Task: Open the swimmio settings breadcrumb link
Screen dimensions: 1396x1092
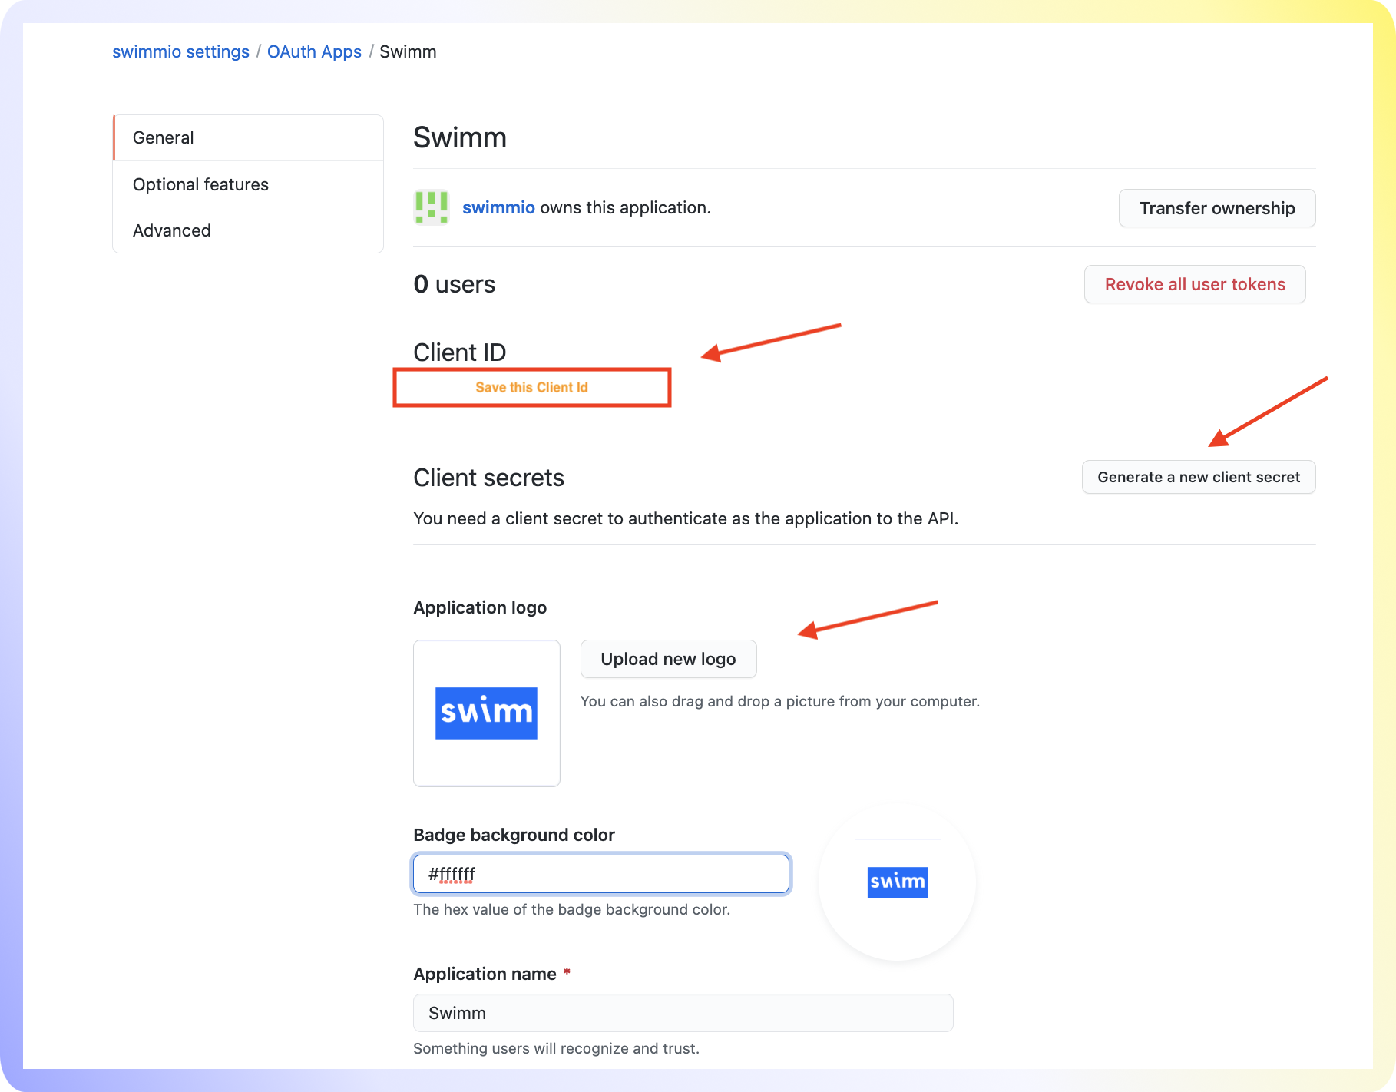Action: (x=180, y=51)
